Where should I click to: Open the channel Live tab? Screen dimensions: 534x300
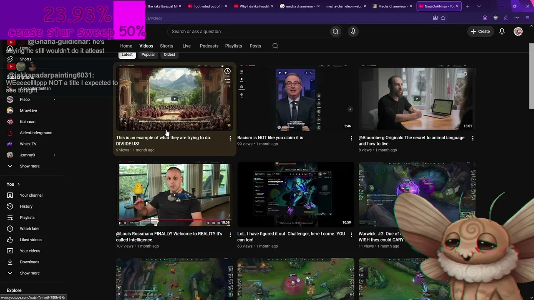[x=186, y=46]
